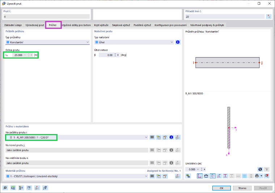Click member diagram preview between i and j
The width and height of the screenshot is (275, 193).
(228, 63)
